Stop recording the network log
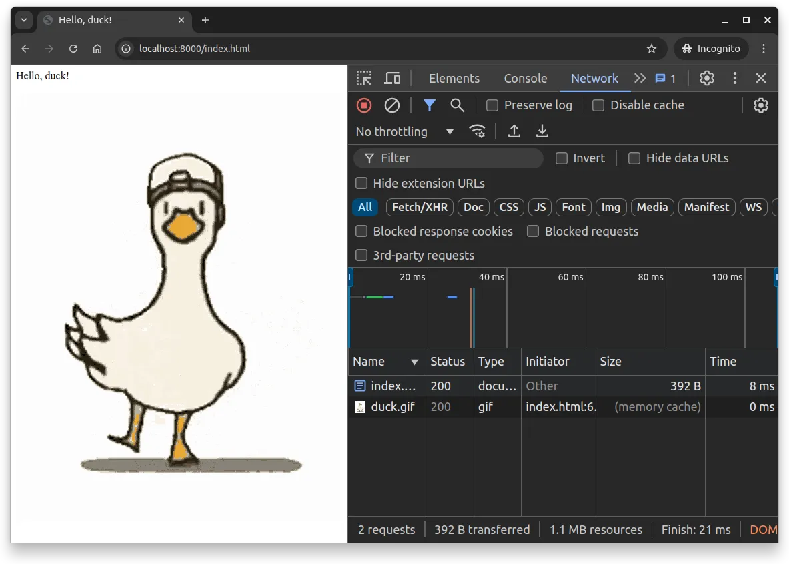This screenshot has height=564, width=789. [363, 105]
